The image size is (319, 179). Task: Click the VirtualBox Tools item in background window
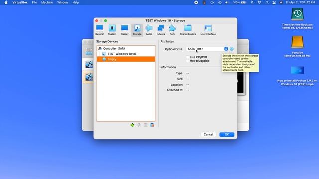pos(89,52)
